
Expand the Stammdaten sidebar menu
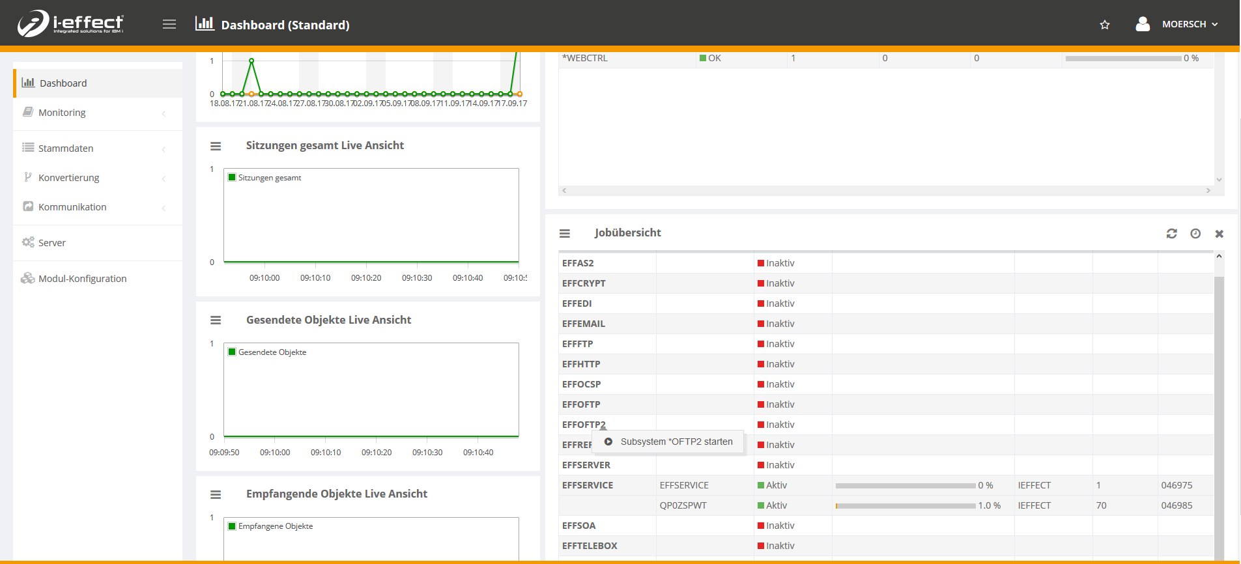point(66,148)
